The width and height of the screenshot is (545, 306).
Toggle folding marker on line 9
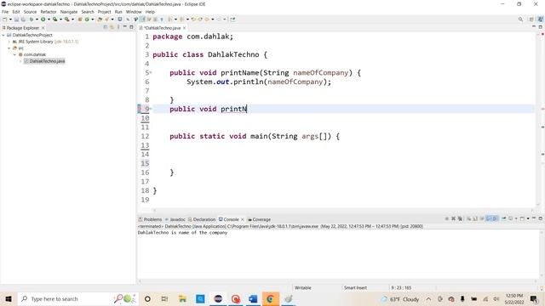pyautogui.click(x=151, y=109)
